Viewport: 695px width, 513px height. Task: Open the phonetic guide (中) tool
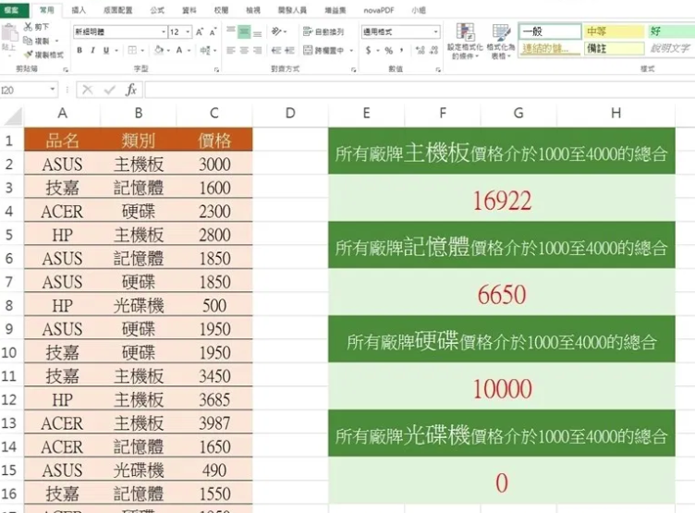[205, 50]
